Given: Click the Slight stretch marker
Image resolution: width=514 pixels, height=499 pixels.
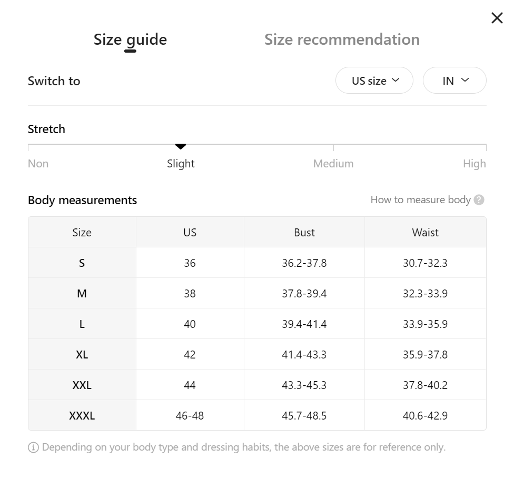Looking at the screenshot, I should click(x=181, y=146).
